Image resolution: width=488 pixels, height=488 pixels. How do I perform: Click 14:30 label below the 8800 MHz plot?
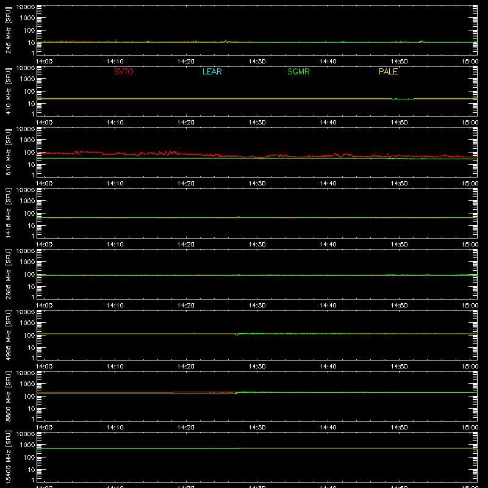click(257, 428)
